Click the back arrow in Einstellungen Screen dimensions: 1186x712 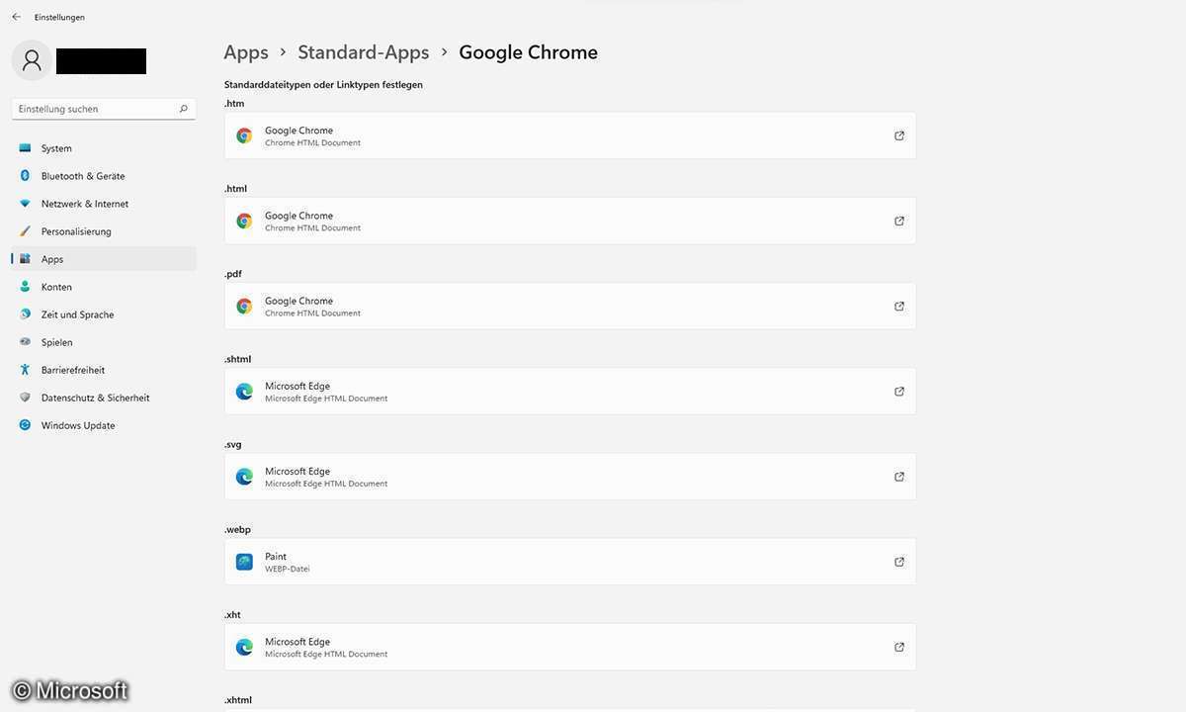click(16, 17)
